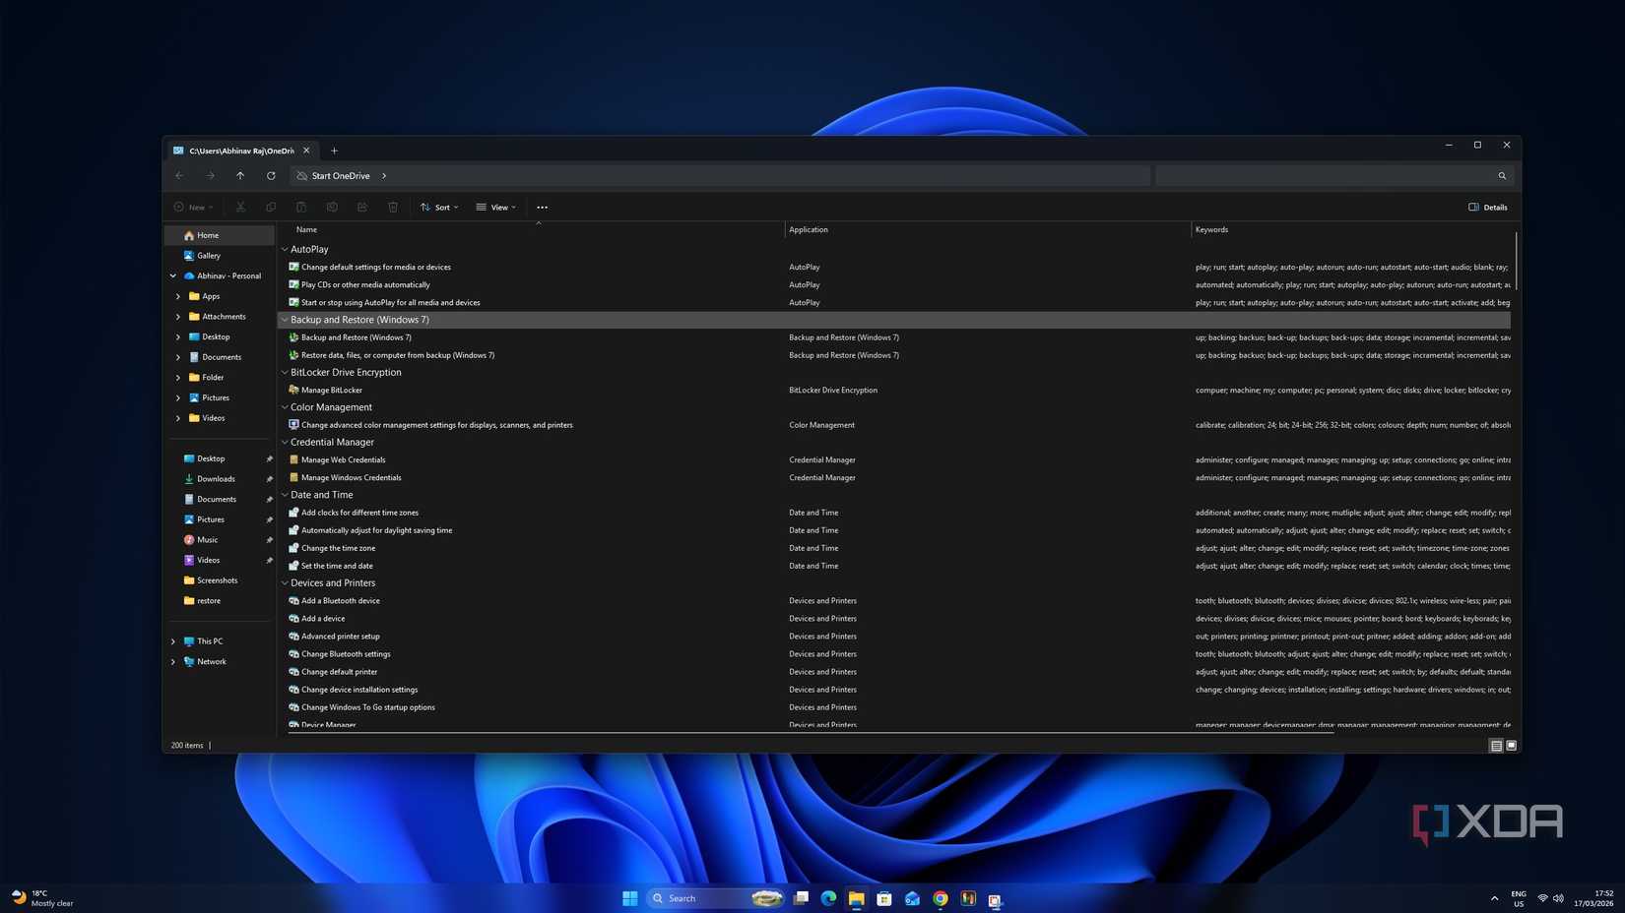Click Start OneDrive in address bar

coord(341,176)
